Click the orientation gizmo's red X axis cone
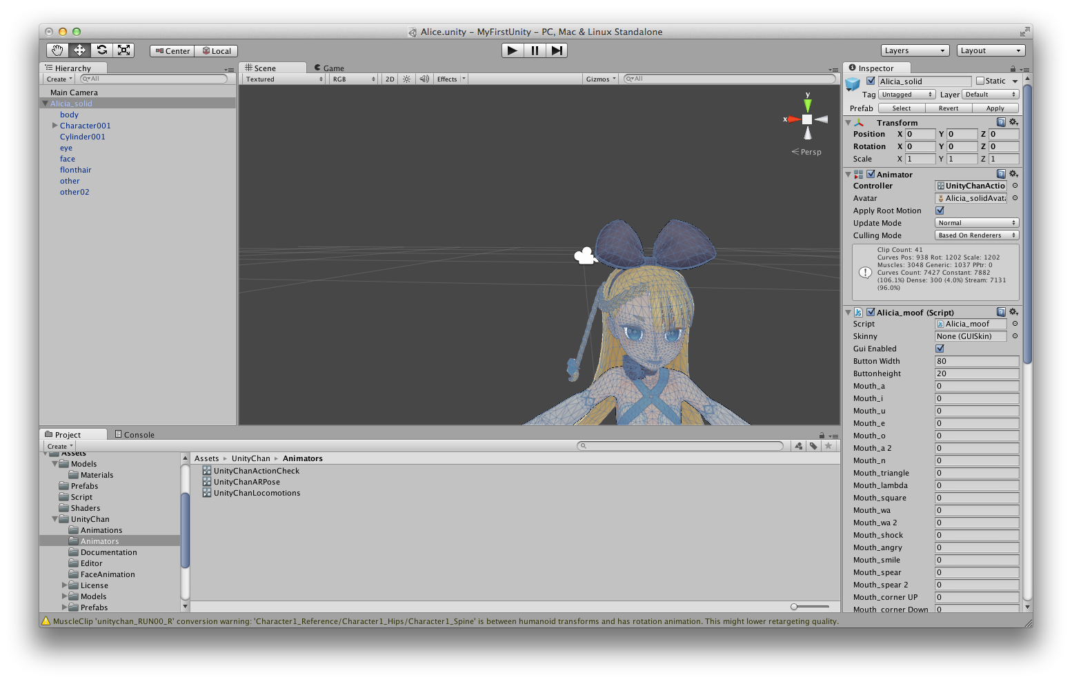 point(794,119)
